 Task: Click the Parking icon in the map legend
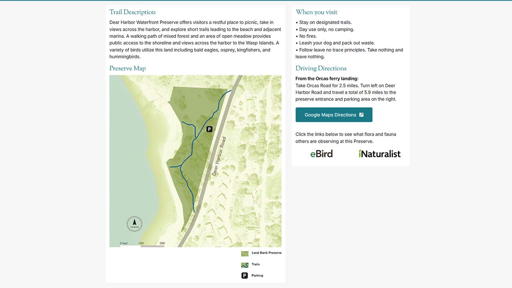click(244, 276)
